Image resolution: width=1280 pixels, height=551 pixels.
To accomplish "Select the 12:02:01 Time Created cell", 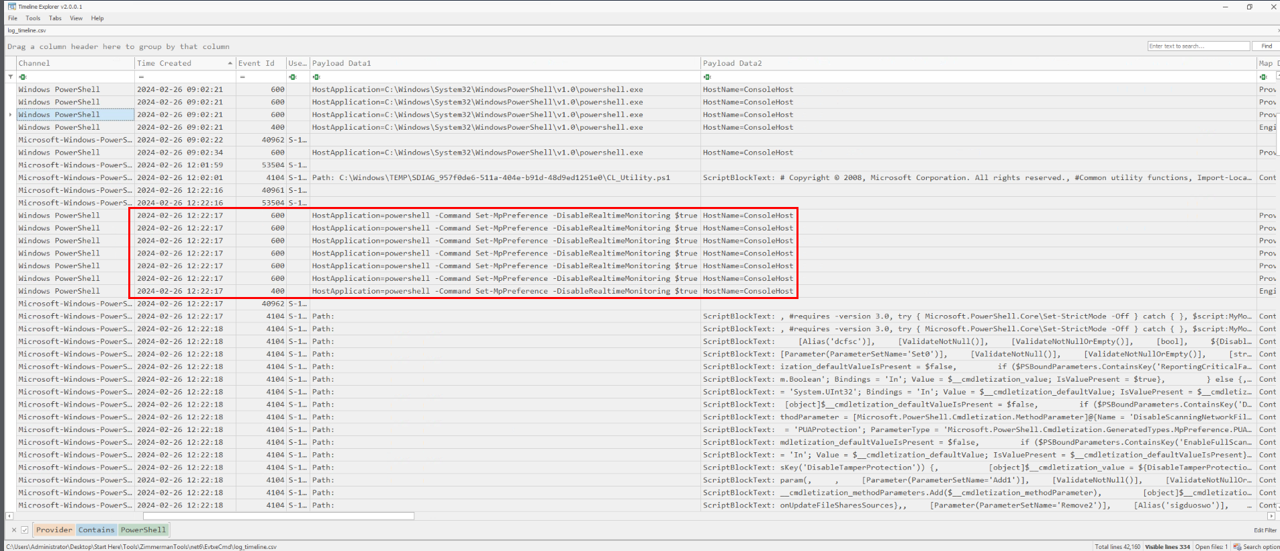I will (x=185, y=178).
